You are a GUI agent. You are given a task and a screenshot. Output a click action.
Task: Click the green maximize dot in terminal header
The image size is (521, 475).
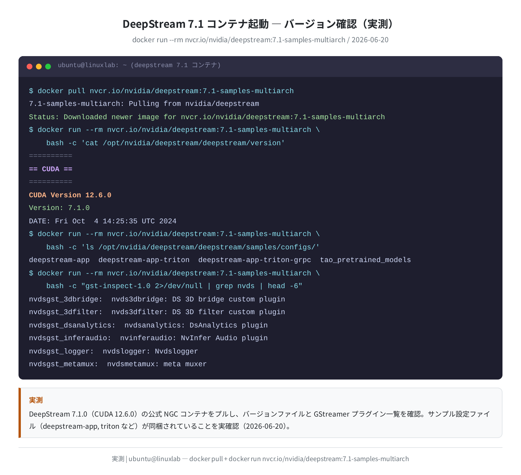pyautogui.click(x=48, y=67)
